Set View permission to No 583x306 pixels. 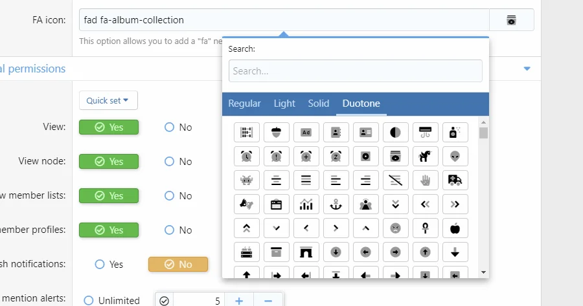pyautogui.click(x=170, y=127)
